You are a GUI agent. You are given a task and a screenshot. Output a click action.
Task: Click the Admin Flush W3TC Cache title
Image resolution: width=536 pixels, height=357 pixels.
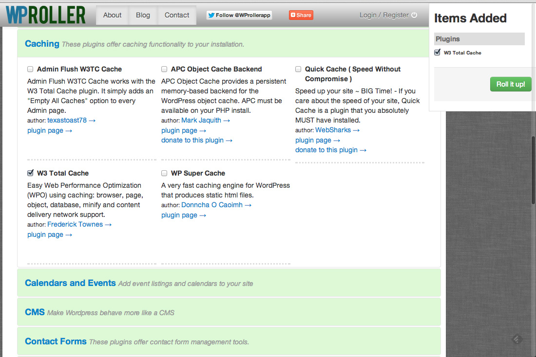(x=79, y=69)
